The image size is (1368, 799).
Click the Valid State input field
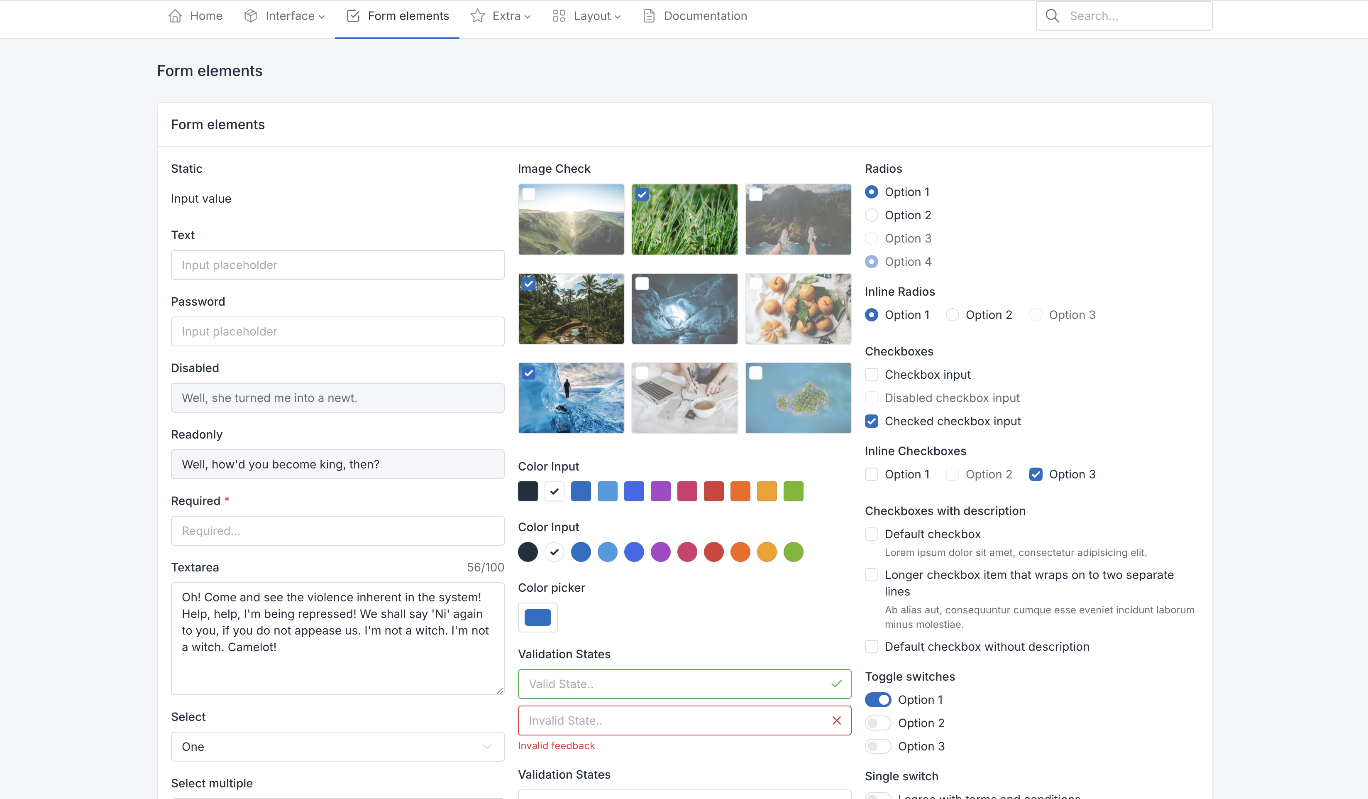coord(684,684)
